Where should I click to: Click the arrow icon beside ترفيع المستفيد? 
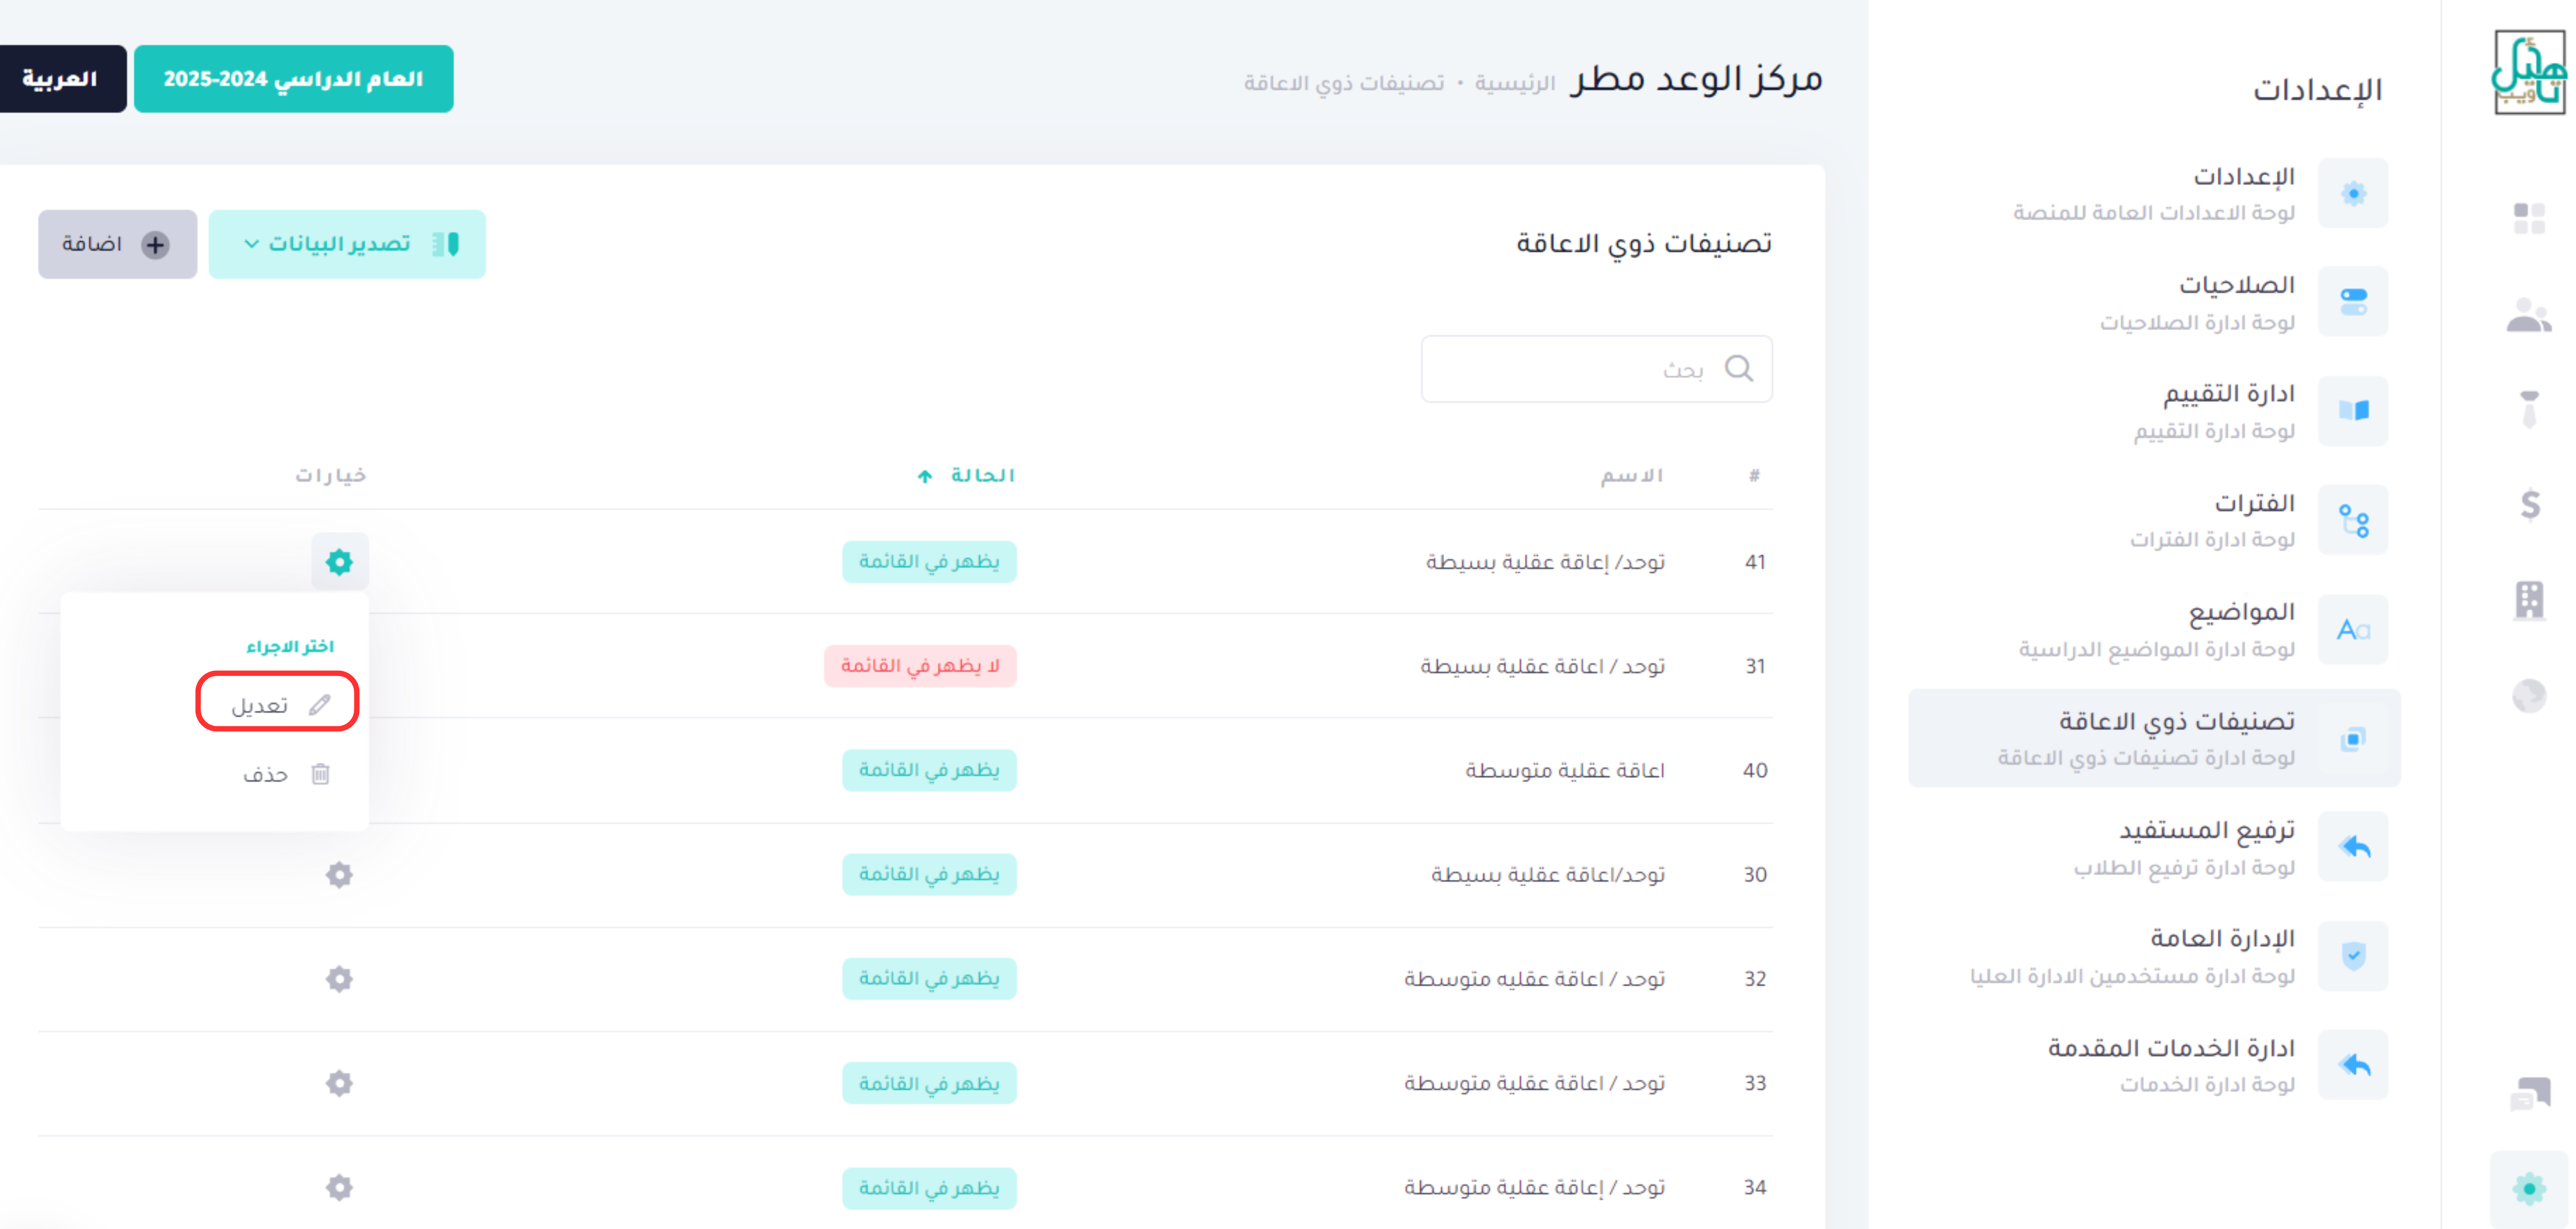[2353, 847]
